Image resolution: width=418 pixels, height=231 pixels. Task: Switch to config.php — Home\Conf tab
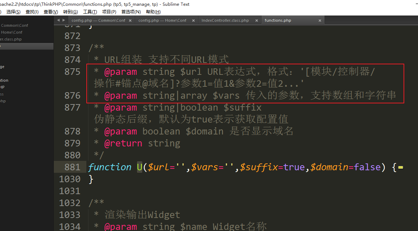point(162,21)
